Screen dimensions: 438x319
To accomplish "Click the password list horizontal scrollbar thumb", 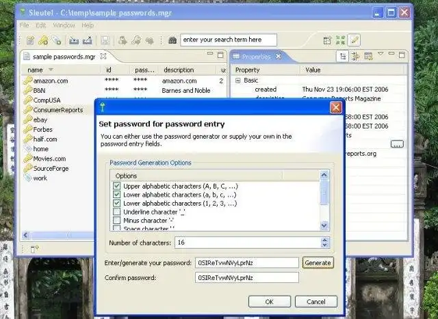I will tap(62, 235).
